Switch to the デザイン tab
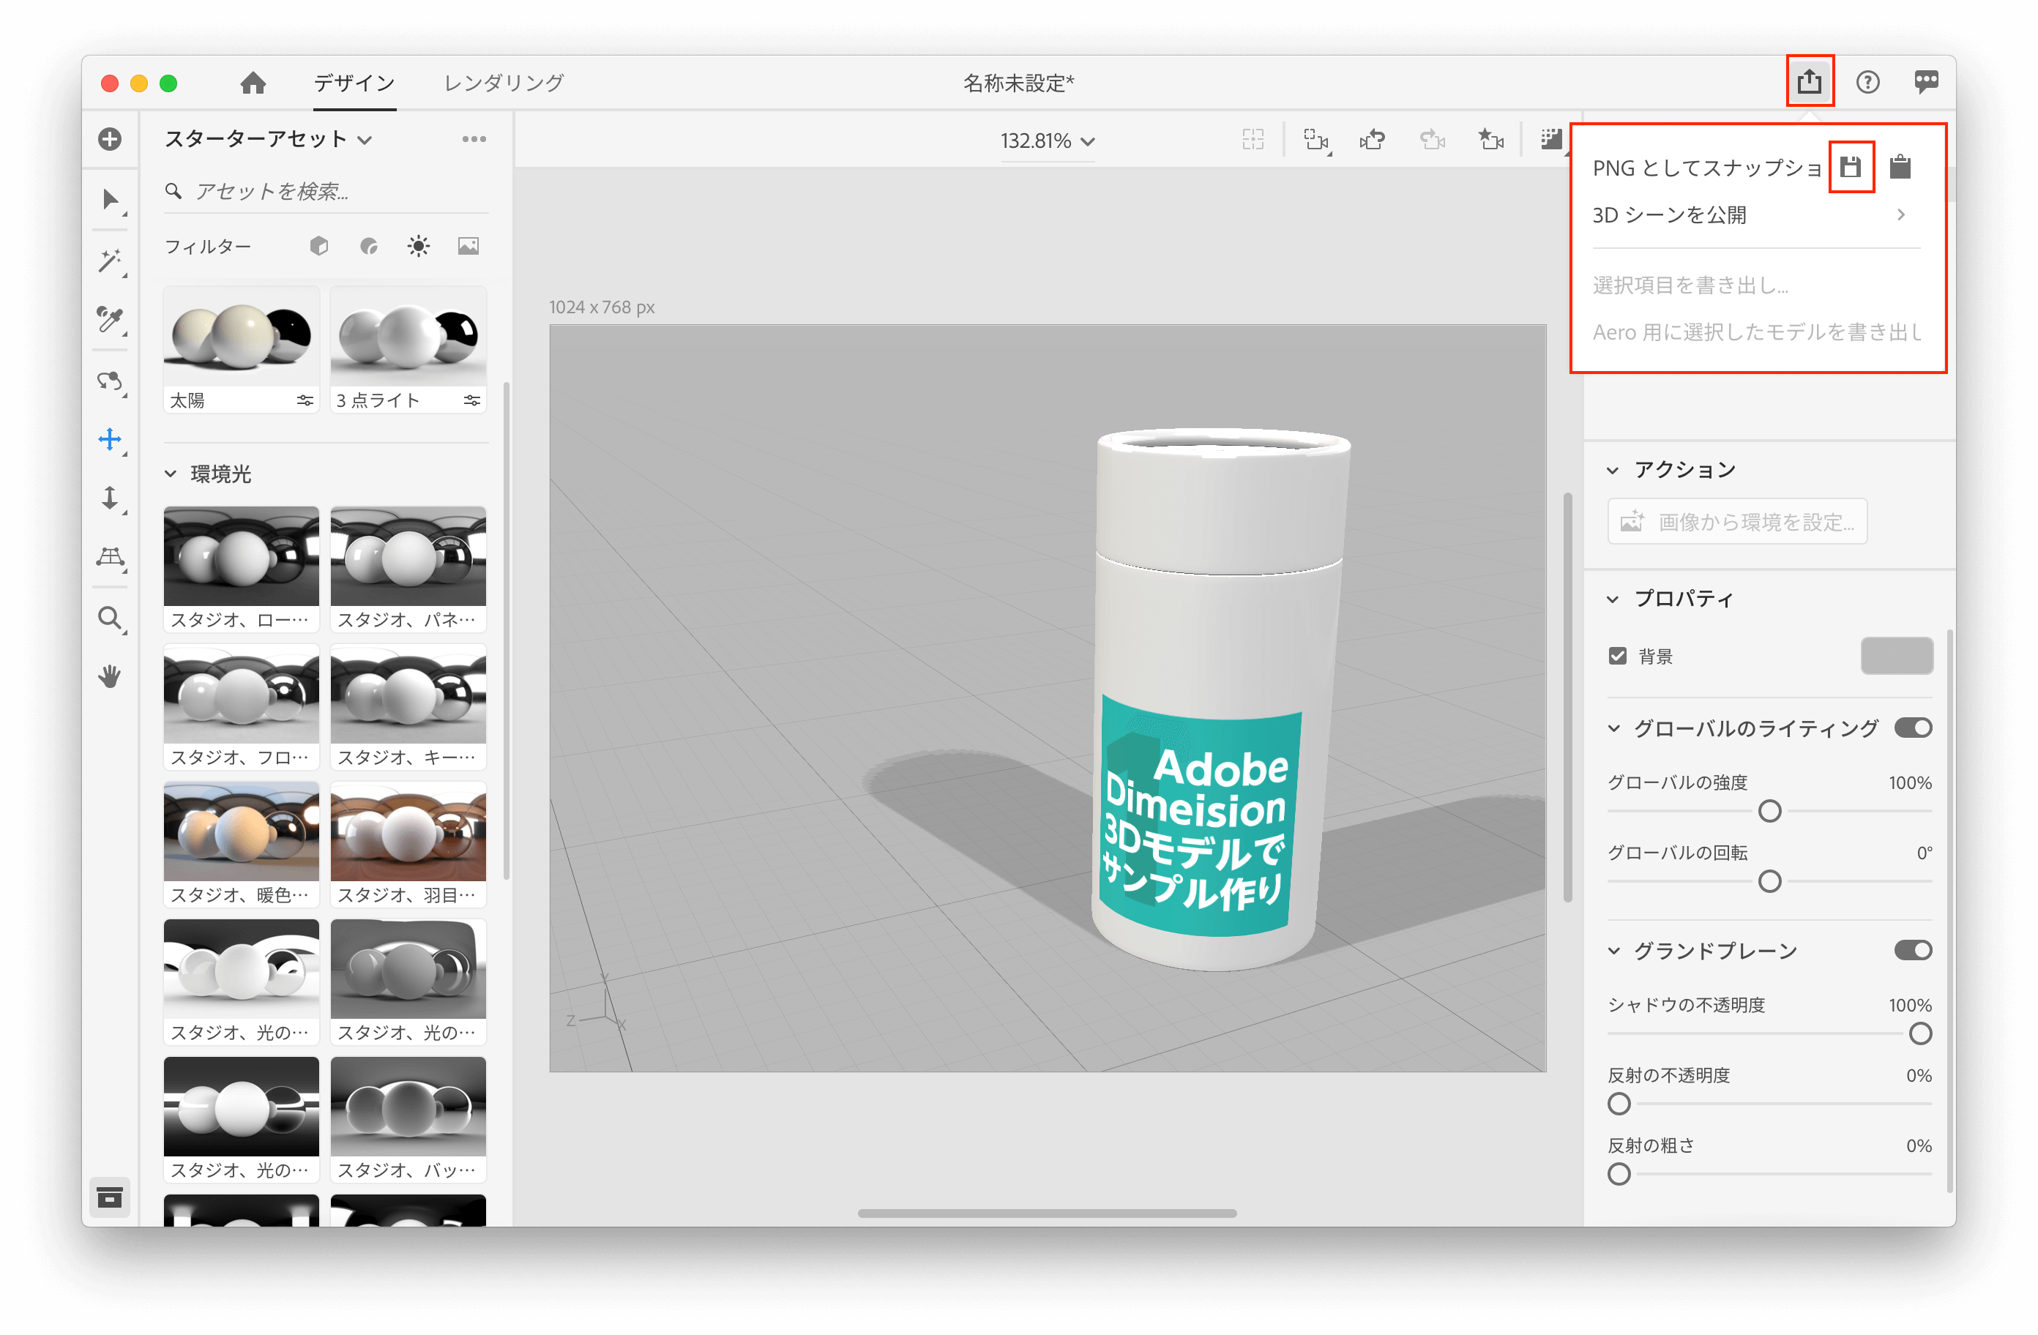2038x1335 pixels. click(x=354, y=83)
